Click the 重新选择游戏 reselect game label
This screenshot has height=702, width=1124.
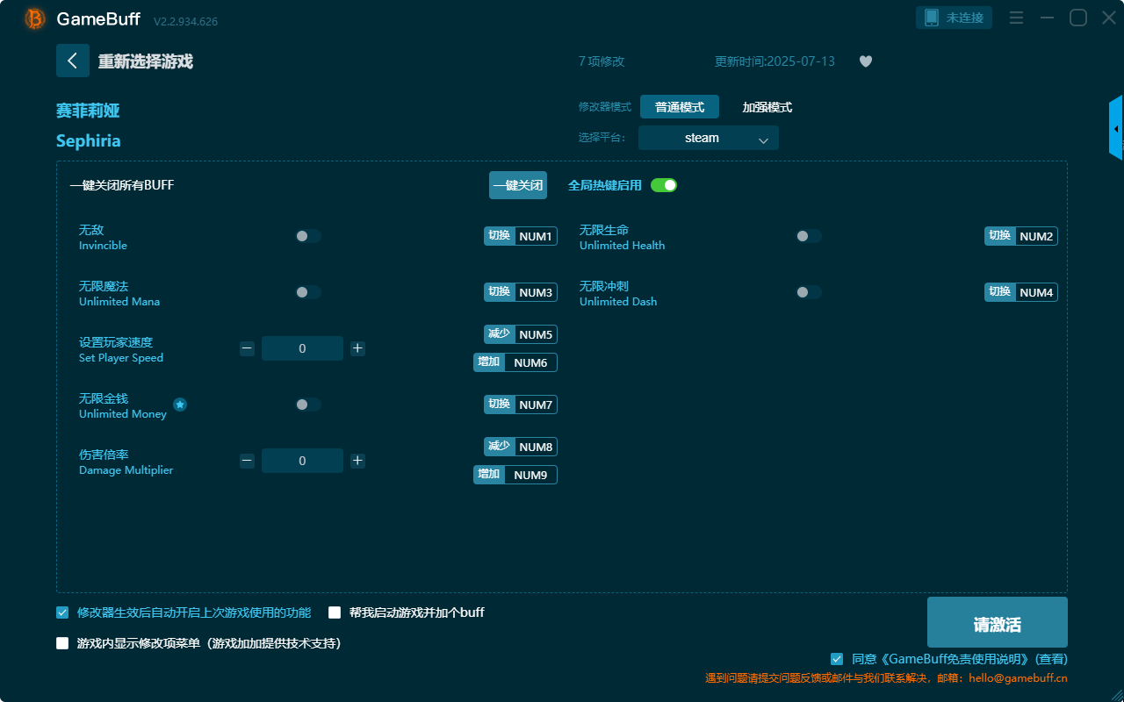point(145,61)
